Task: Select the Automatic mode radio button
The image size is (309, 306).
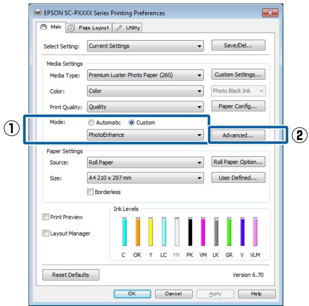Action: [x=91, y=123]
